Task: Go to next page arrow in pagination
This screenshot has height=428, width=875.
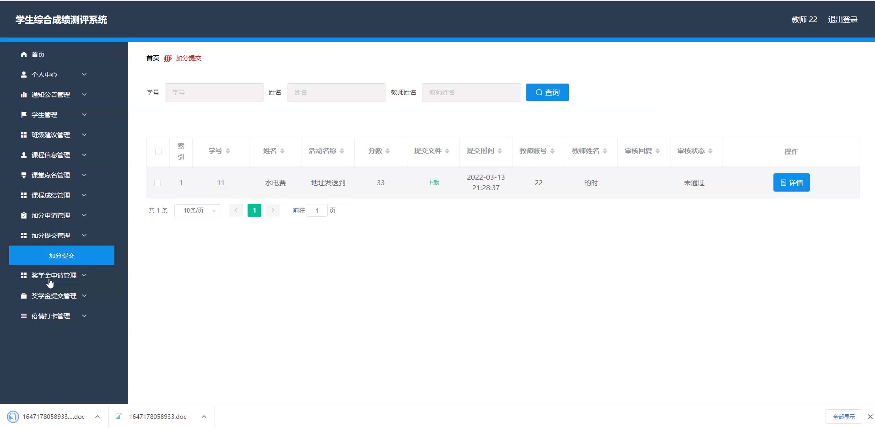Action: (273, 210)
